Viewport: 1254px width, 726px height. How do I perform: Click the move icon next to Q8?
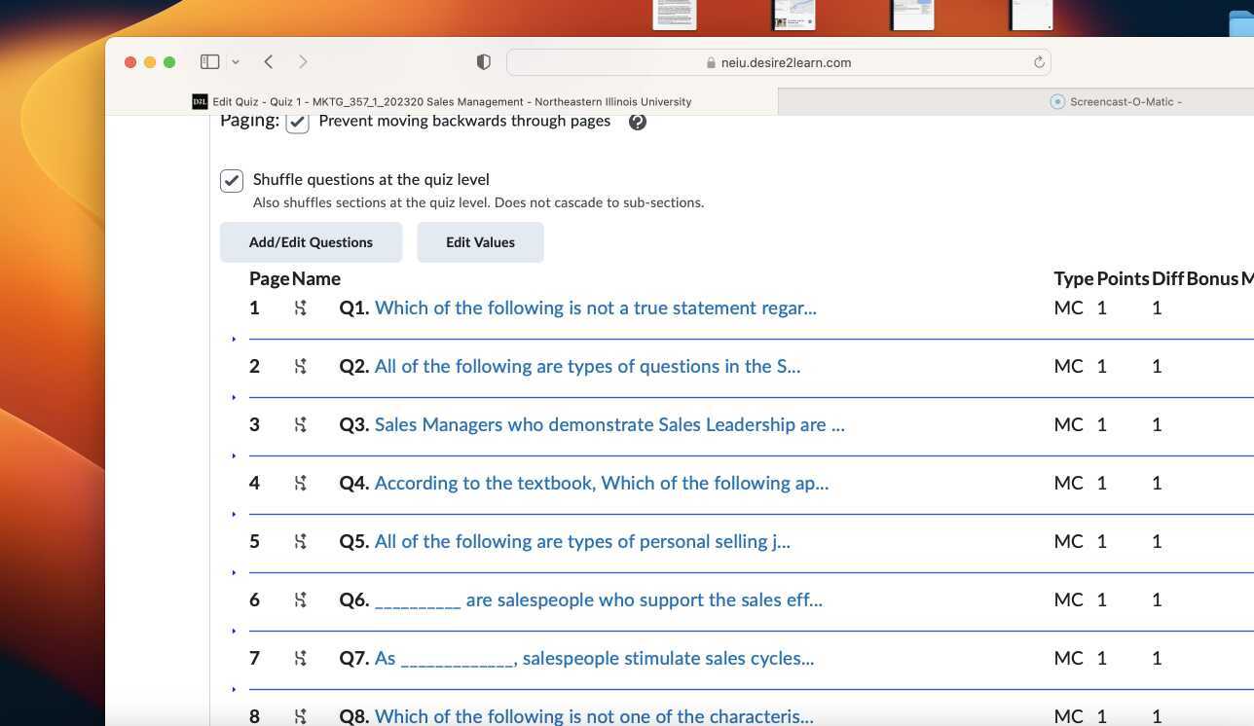(300, 716)
